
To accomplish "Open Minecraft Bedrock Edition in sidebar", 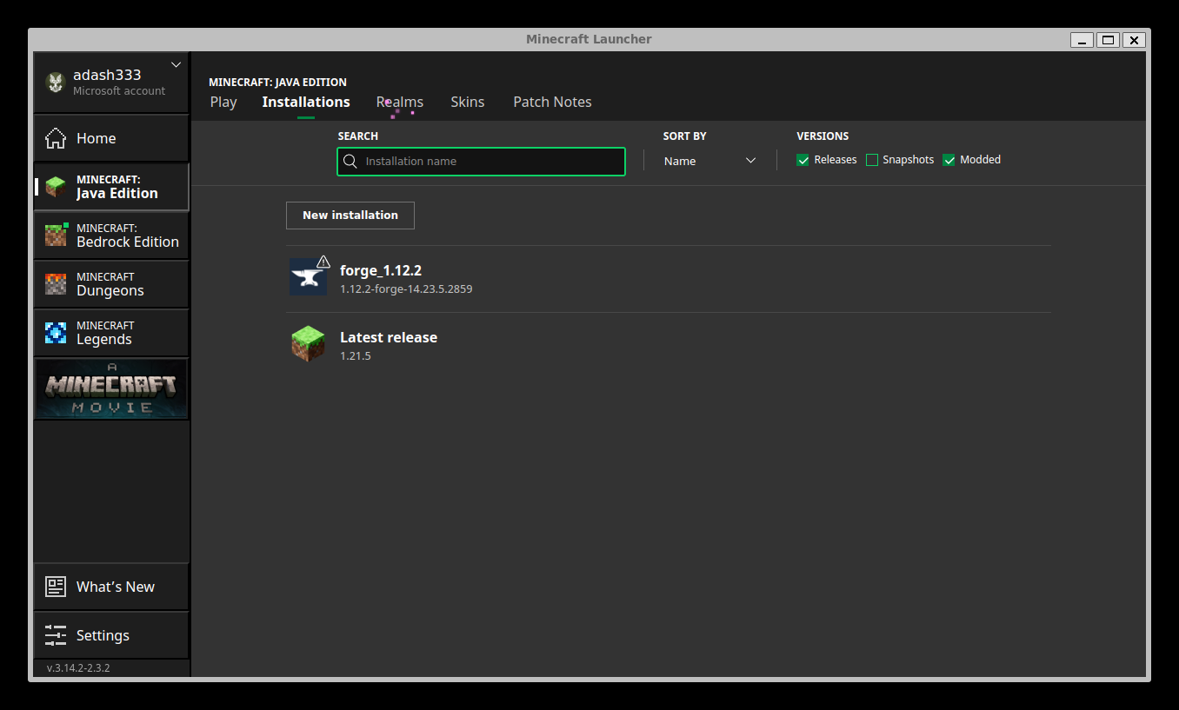I will (x=111, y=236).
